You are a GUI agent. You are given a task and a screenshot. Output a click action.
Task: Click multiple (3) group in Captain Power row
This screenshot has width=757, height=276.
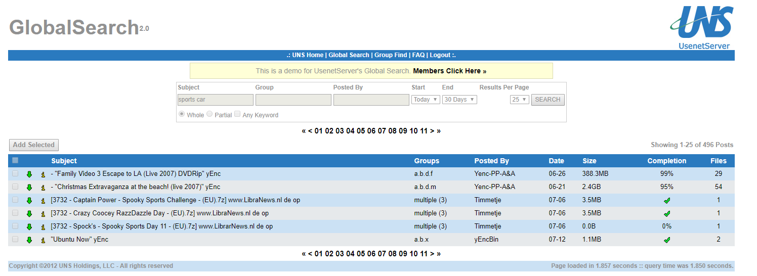431,200
